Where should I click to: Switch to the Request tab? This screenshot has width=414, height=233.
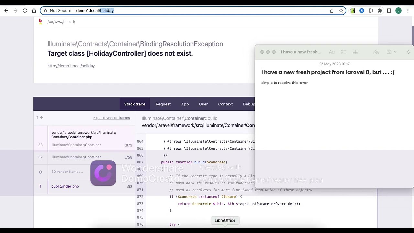point(163,104)
